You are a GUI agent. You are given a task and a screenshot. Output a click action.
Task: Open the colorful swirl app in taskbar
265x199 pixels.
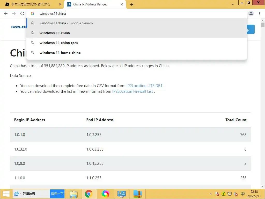click(105, 194)
